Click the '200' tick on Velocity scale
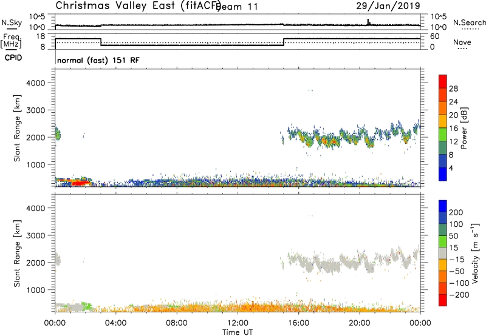This screenshot has width=486, height=336. click(456, 212)
